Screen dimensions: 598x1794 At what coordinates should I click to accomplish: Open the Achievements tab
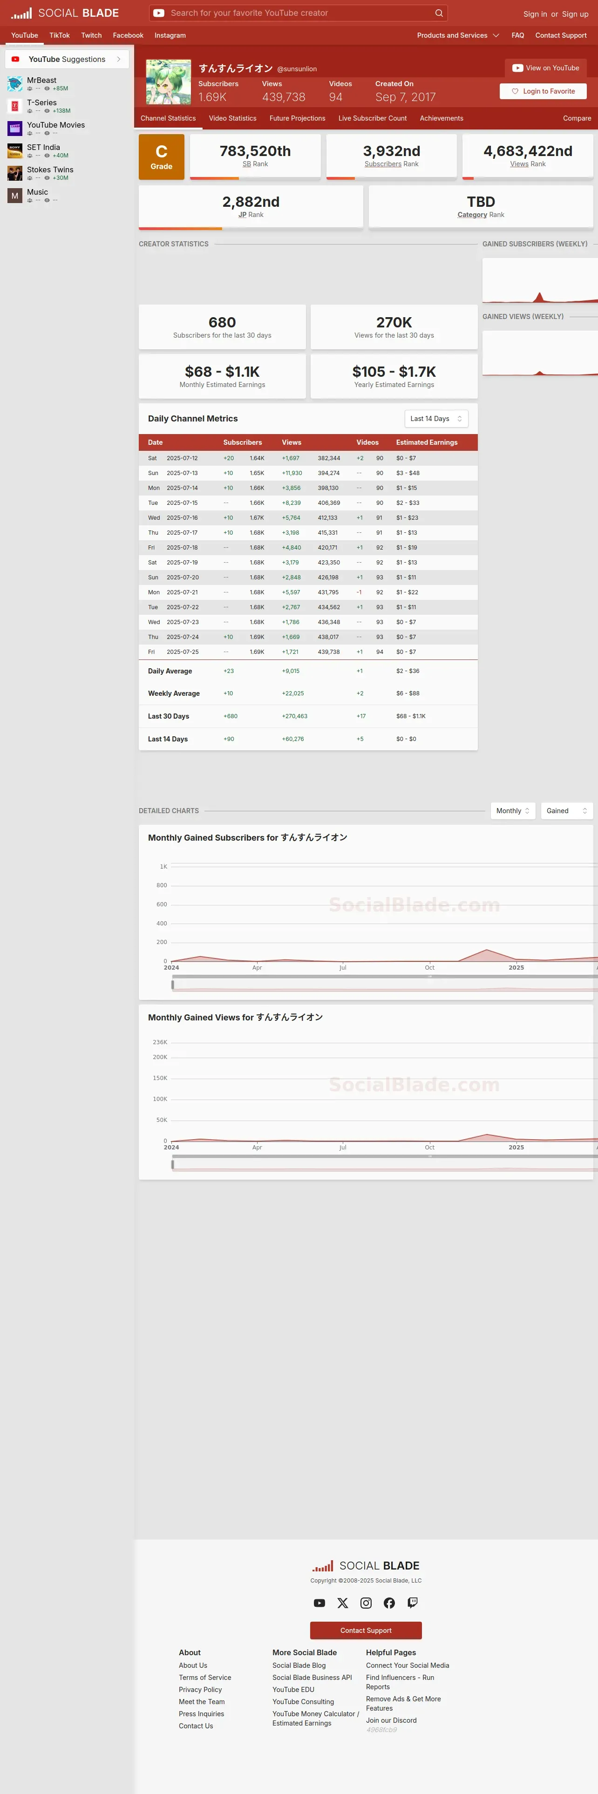coord(442,118)
